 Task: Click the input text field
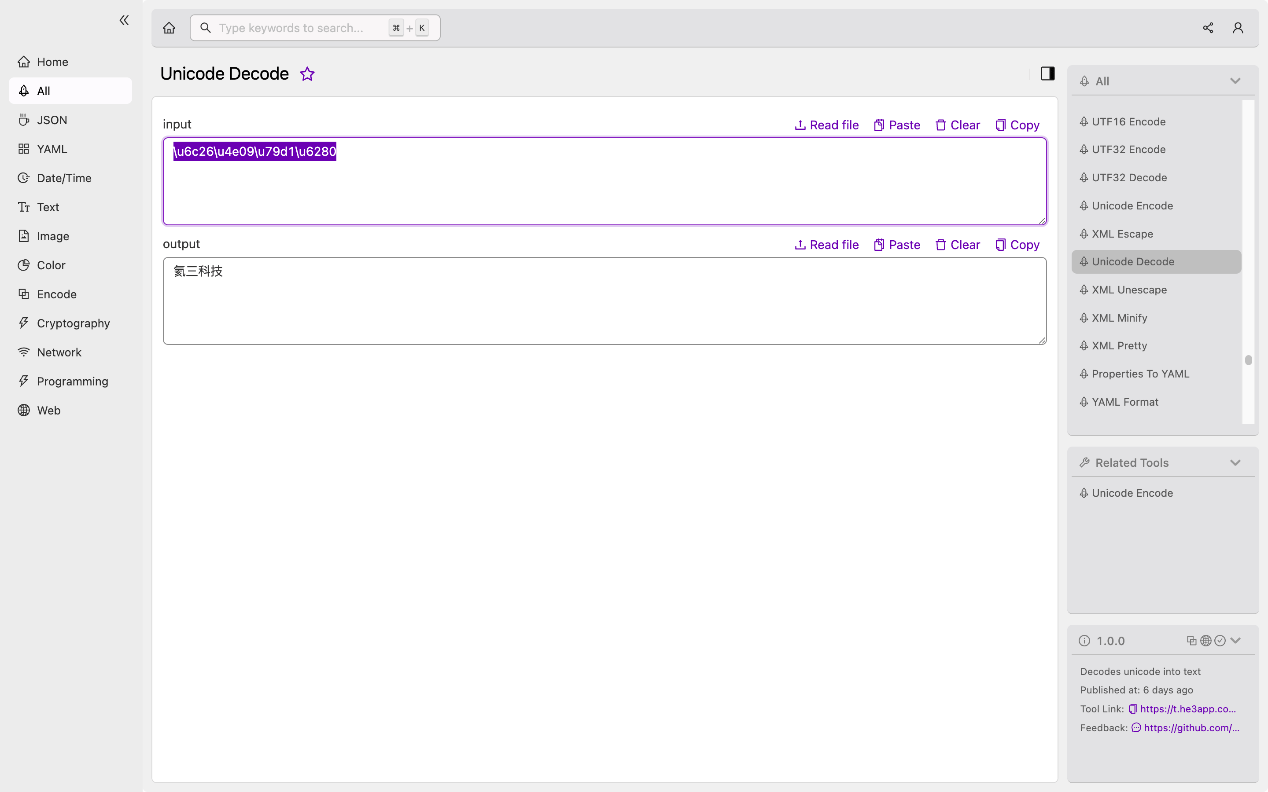click(605, 181)
